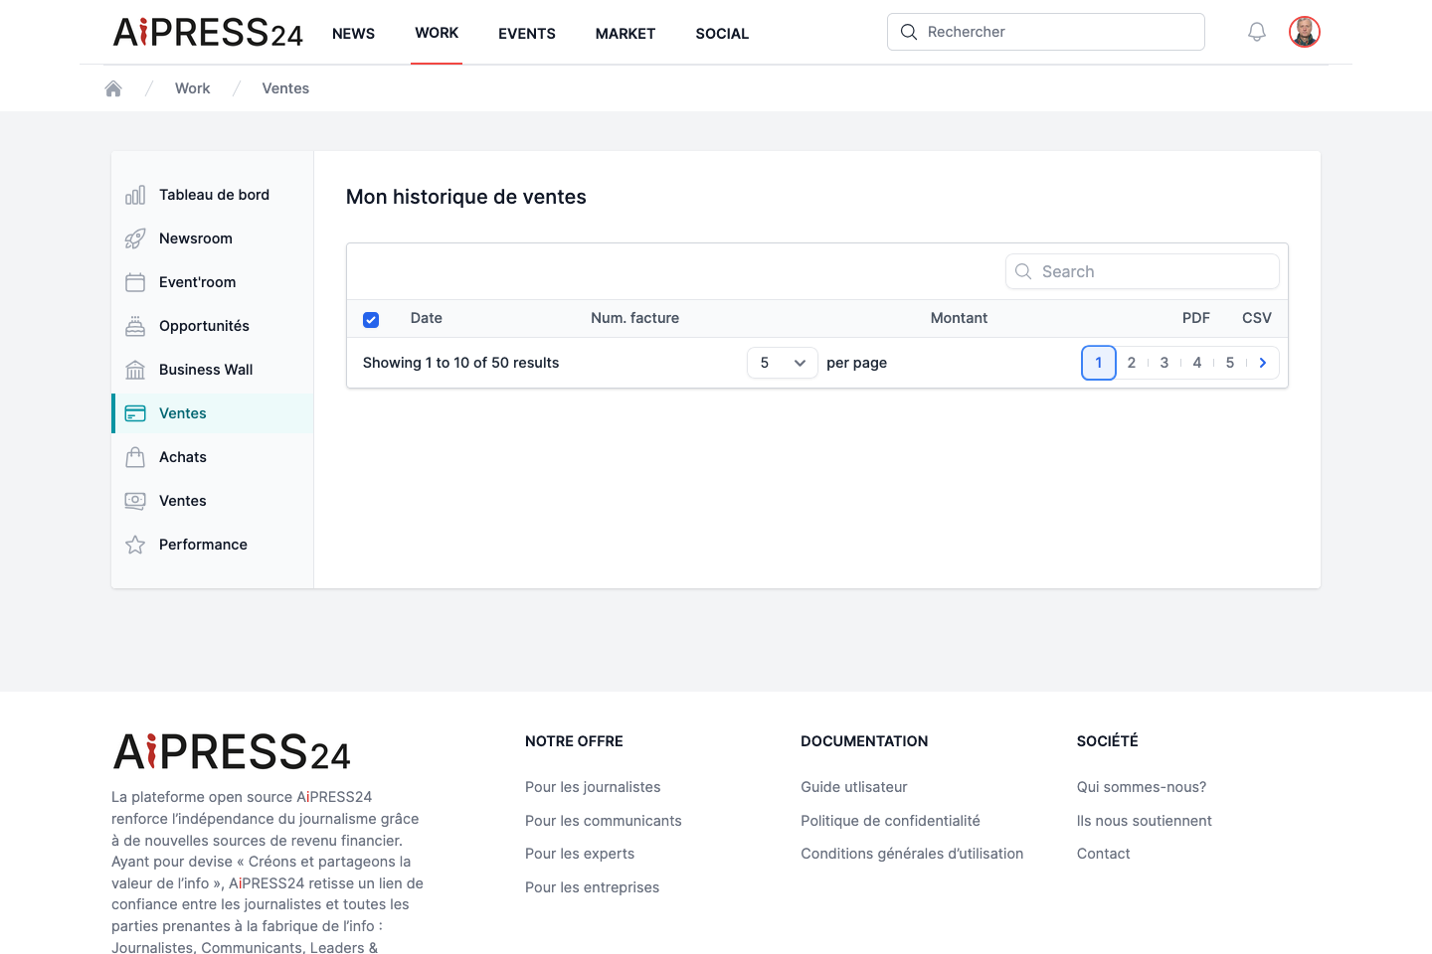Click the Newsroom rocket icon
This screenshot has width=1432, height=954.
tap(135, 238)
